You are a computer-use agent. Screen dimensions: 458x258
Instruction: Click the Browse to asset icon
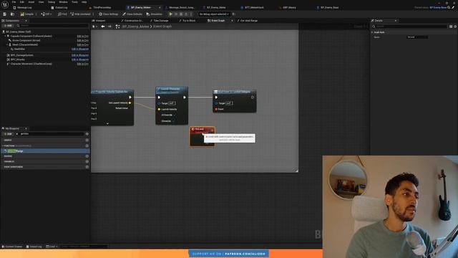tap(12, 14)
